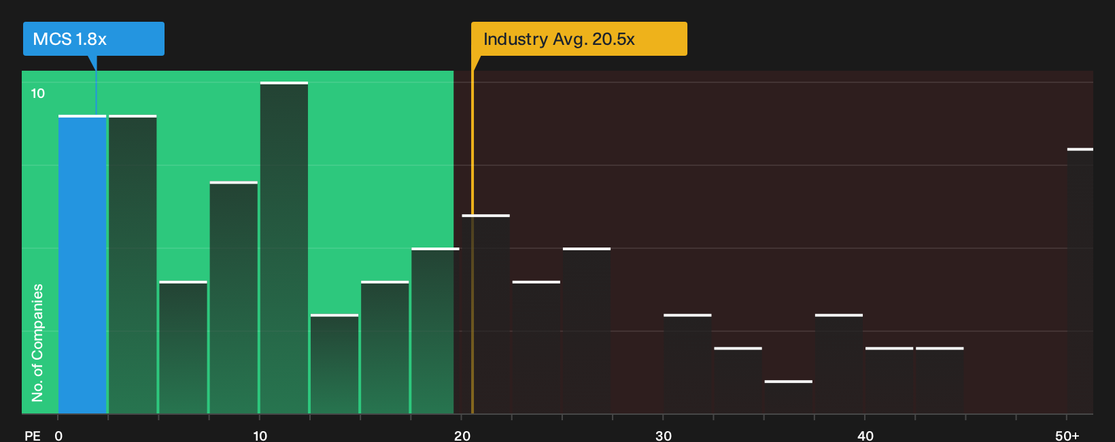Select the tallest bar at PE 10

[x=284, y=248]
